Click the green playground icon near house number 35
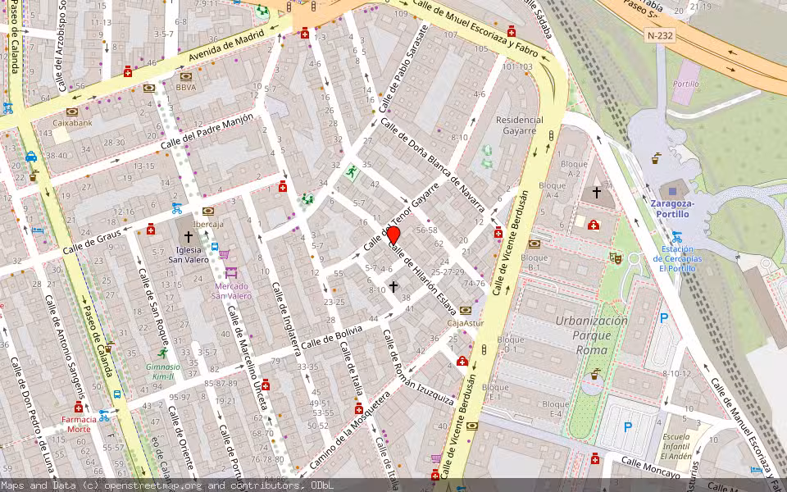This screenshot has height=492, width=787. (x=353, y=173)
